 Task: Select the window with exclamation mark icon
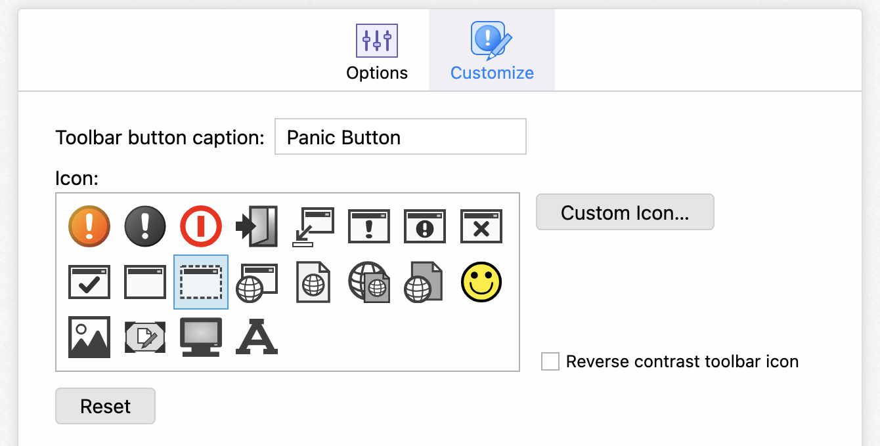368,226
